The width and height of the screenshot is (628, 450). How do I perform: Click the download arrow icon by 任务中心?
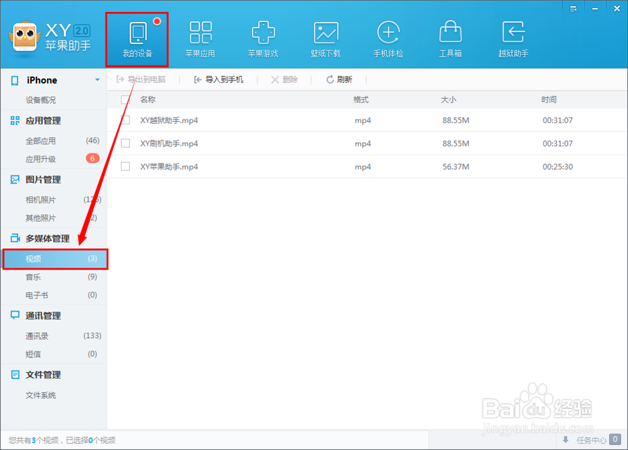point(566,439)
